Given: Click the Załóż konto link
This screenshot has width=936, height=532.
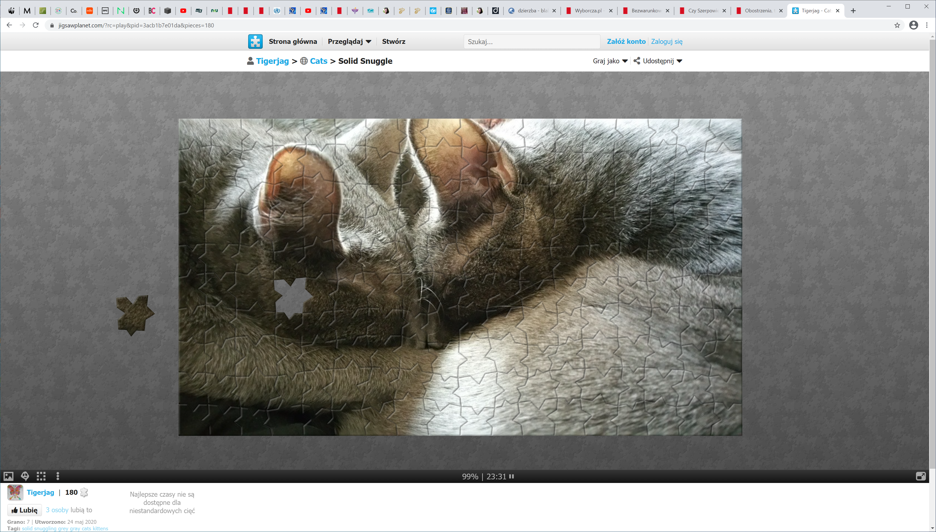Looking at the screenshot, I should click(x=626, y=41).
